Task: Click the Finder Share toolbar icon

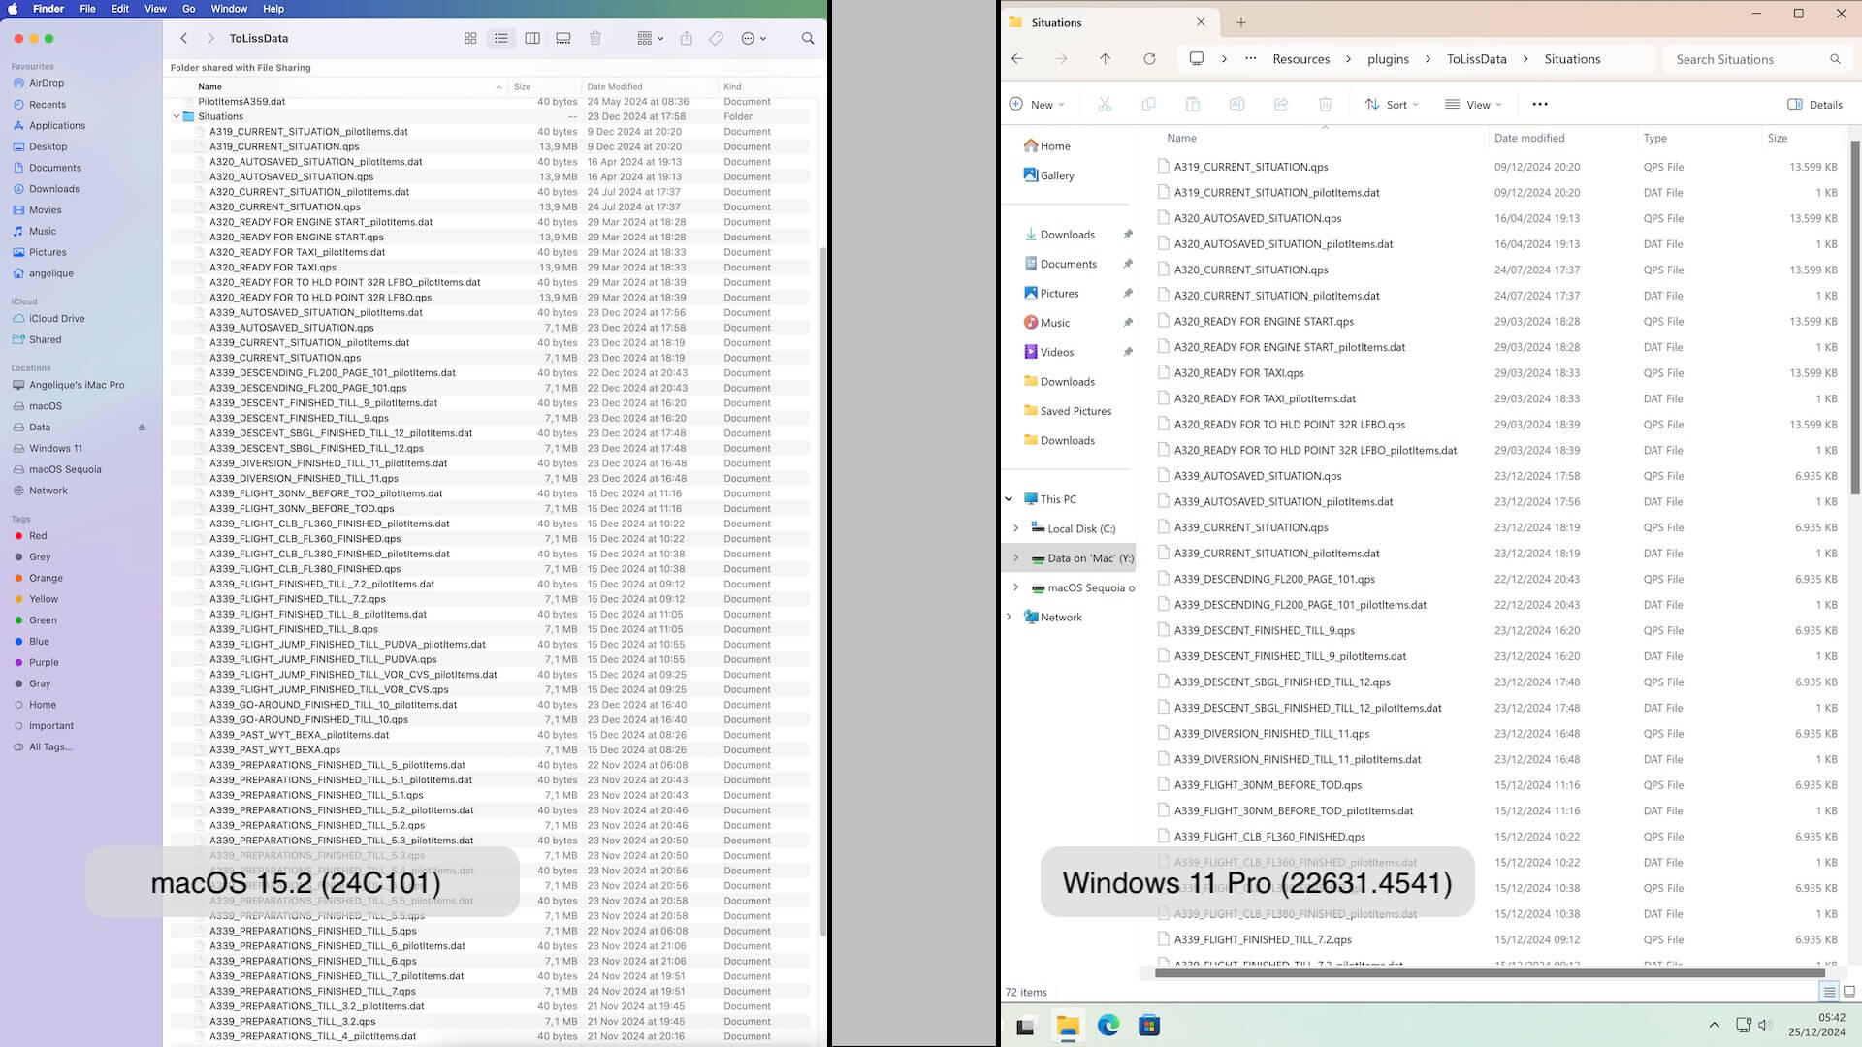Action: (687, 38)
